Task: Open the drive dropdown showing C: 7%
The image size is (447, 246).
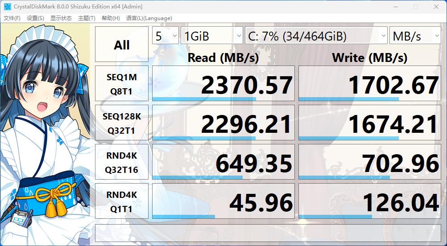Action: 316,35
